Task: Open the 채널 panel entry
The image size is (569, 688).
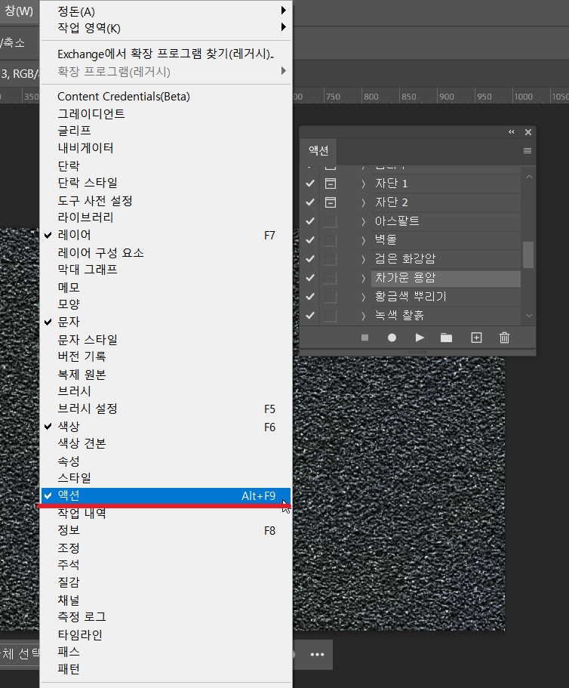Action: click(x=166, y=600)
